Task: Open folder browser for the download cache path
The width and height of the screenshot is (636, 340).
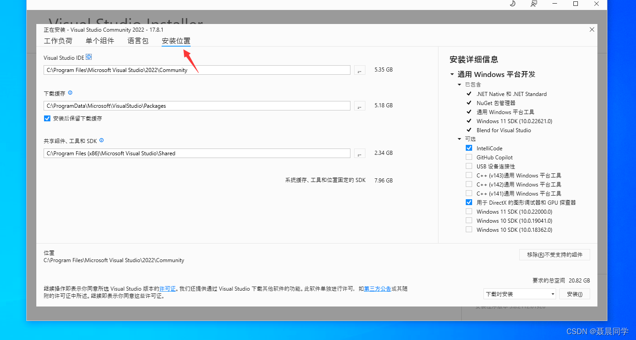Action: 359,105
